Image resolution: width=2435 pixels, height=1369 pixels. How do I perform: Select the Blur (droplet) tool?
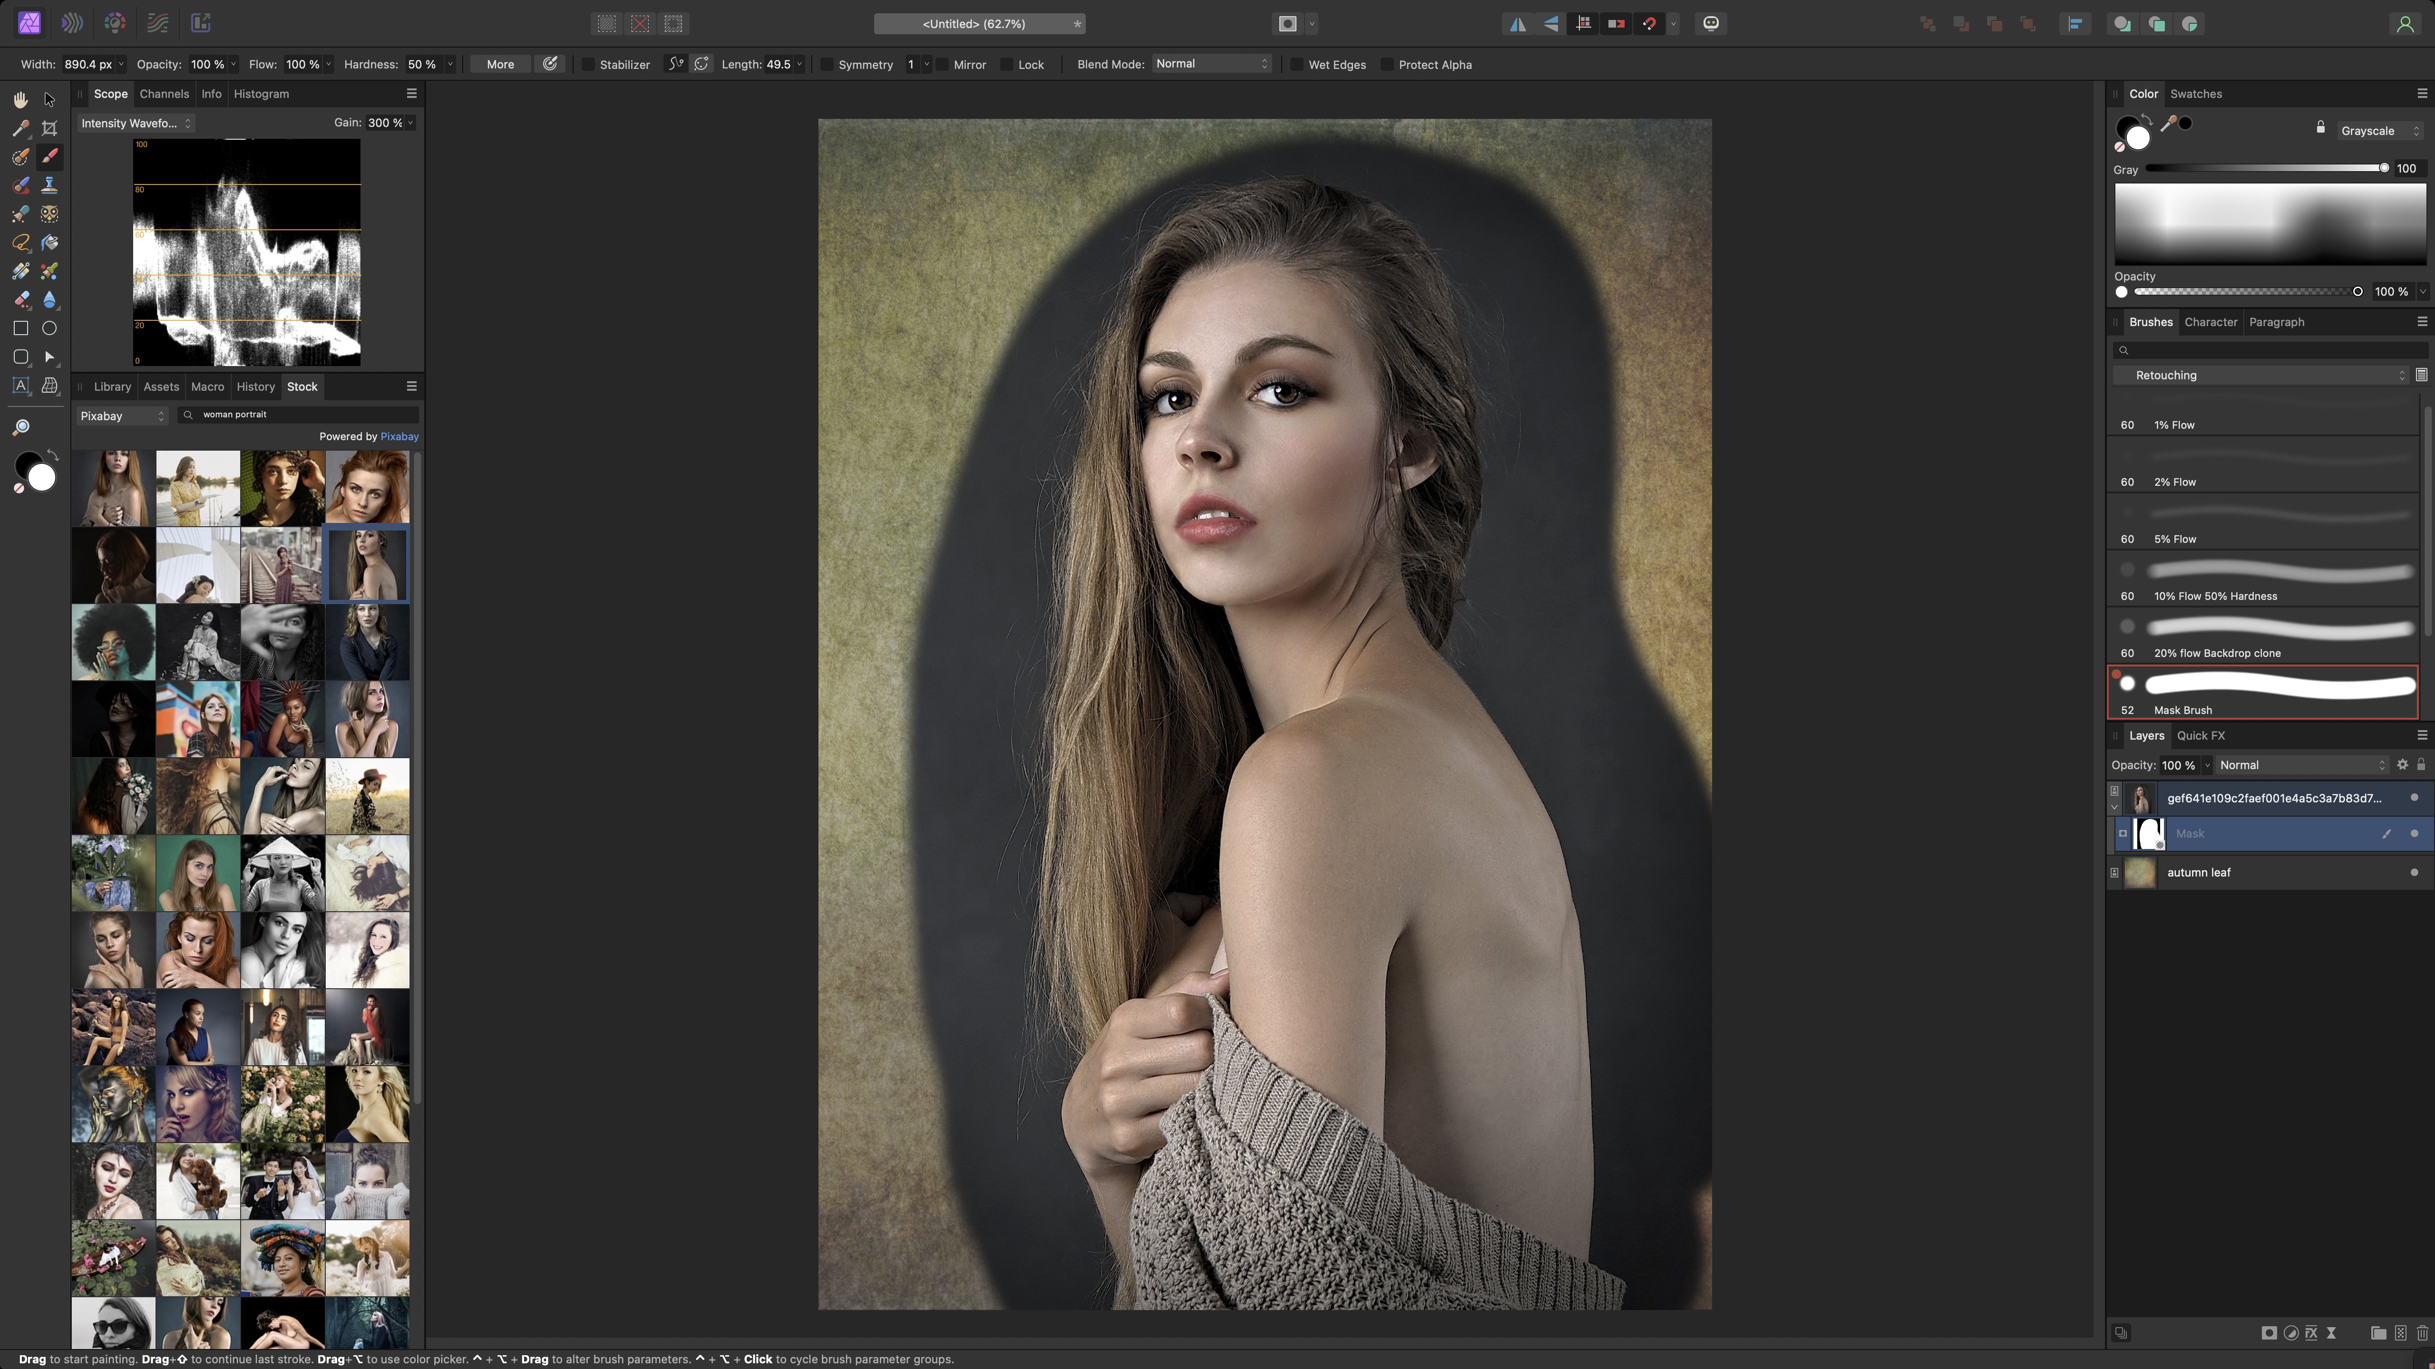(49, 299)
